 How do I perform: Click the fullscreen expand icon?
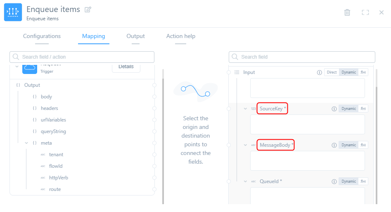365,12
